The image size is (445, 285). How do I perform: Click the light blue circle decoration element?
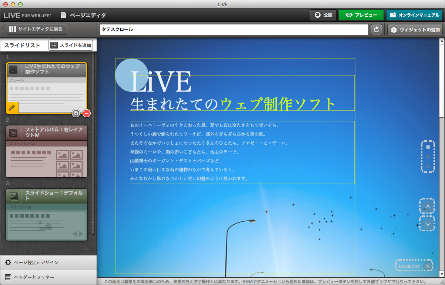tap(131, 75)
